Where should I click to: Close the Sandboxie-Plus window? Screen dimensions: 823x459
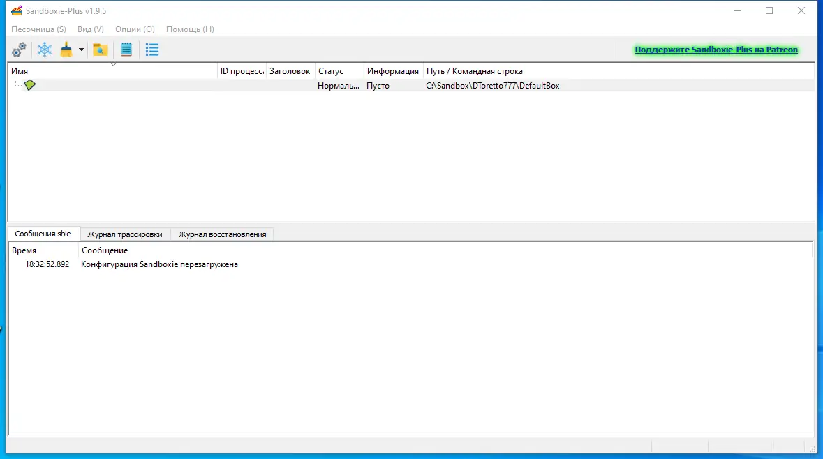pos(801,10)
